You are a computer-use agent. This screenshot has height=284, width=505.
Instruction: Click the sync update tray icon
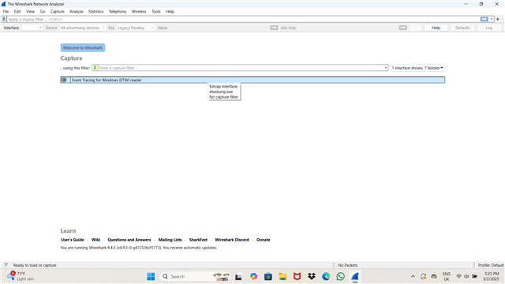tap(423, 277)
